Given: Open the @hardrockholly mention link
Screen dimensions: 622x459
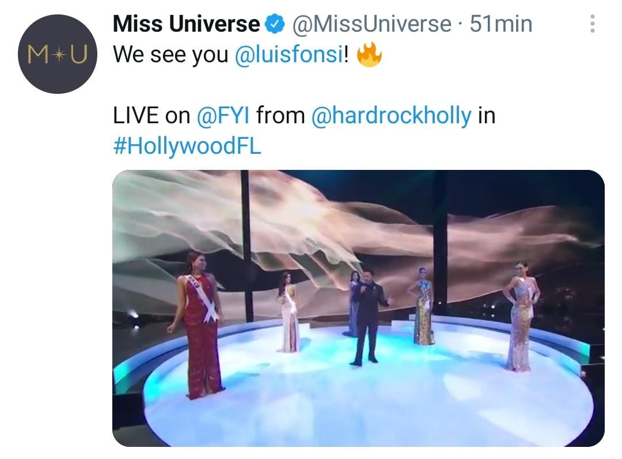Looking at the screenshot, I should click(392, 115).
